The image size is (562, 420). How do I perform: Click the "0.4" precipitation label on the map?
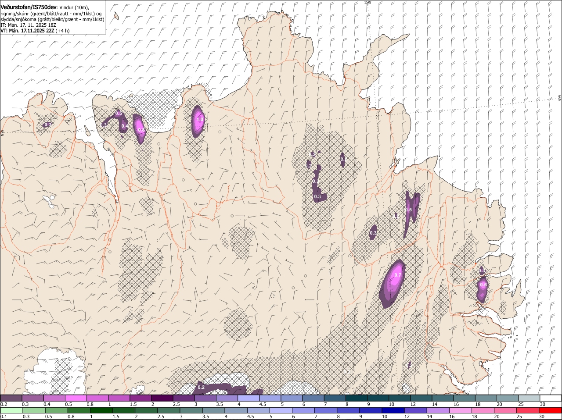point(125,126)
